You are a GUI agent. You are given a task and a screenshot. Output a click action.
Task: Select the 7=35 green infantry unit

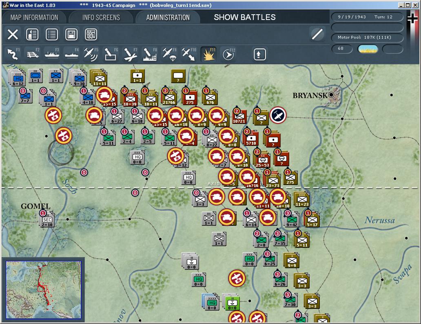[280, 239]
